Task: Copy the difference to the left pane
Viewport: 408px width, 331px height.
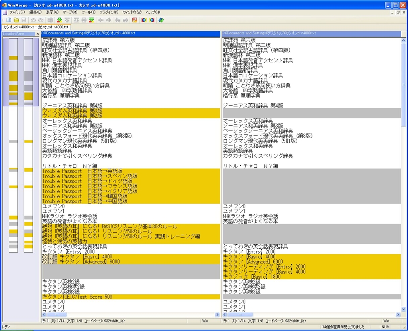Action: point(108,20)
